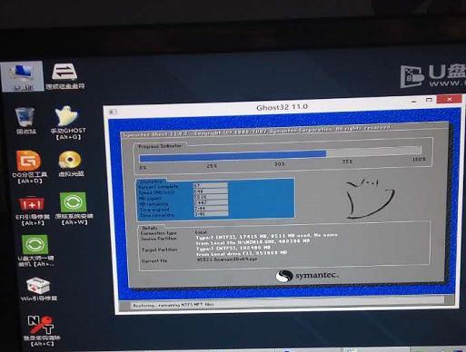This screenshot has height=352, width=466.
Task: Launch U盘大师一键装机 shortcut
Action: coord(35,250)
